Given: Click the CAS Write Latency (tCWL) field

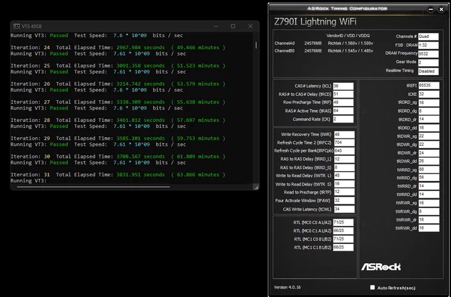Looking at the screenshot, I should 344,209.
